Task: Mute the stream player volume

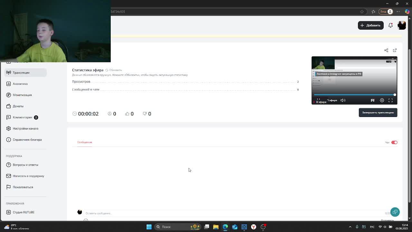Action: click(x=343, y=100)
